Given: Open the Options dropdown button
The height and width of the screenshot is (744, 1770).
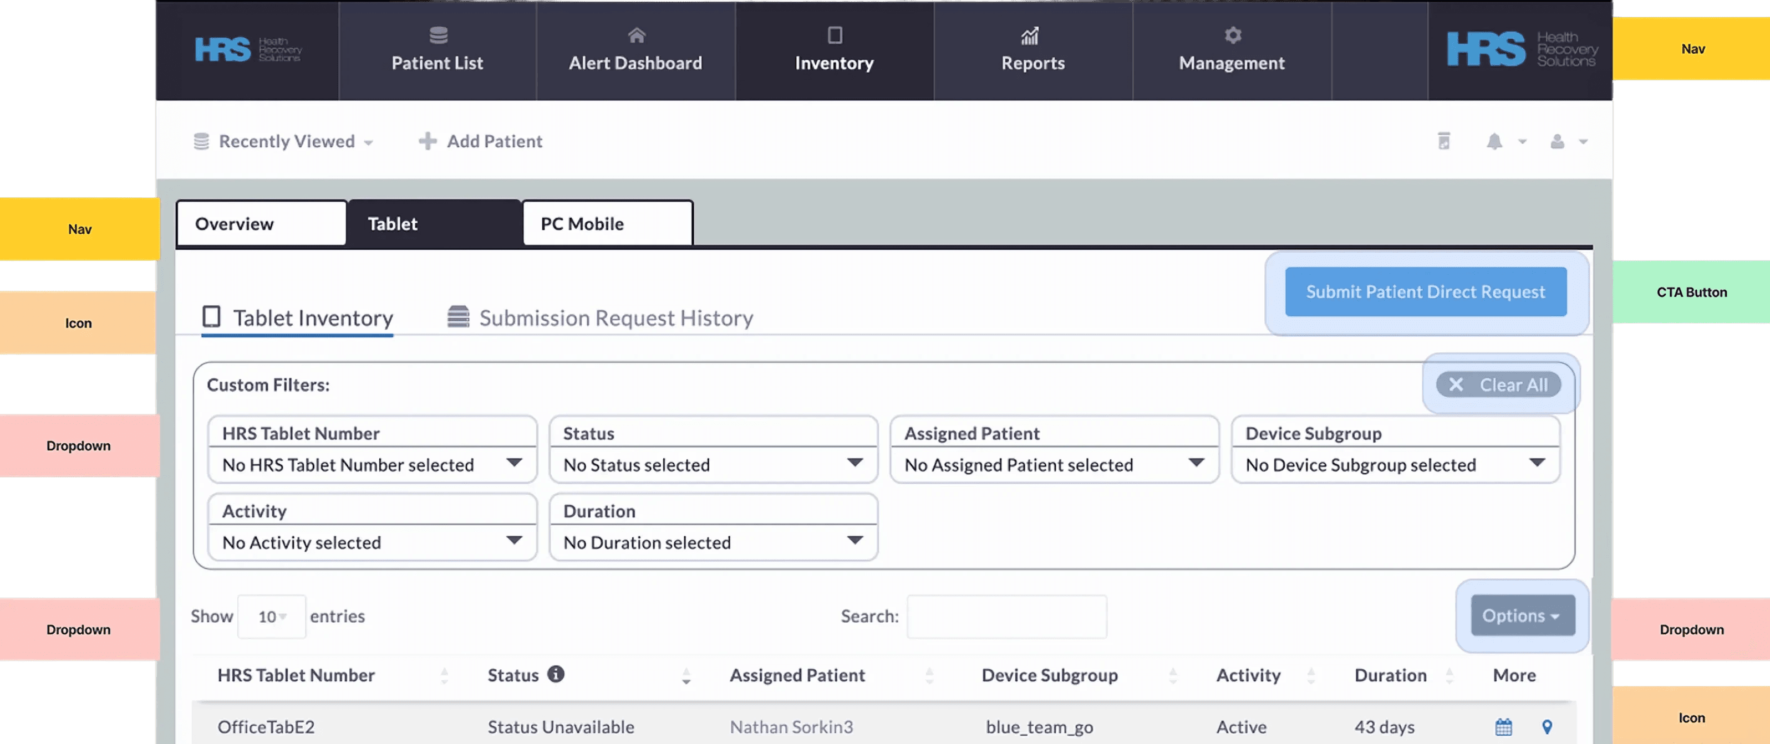Looking at the screenshot, I should point(1522,615).
